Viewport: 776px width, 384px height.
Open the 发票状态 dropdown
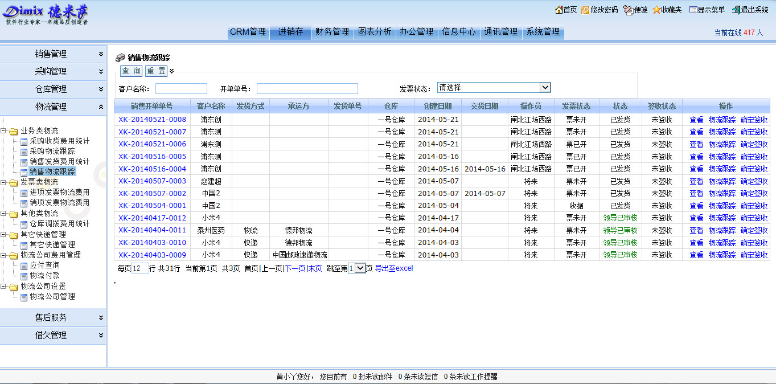[545, 87]
